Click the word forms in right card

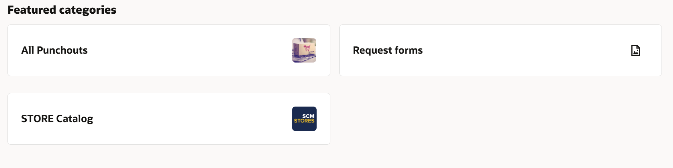[408, 50]
